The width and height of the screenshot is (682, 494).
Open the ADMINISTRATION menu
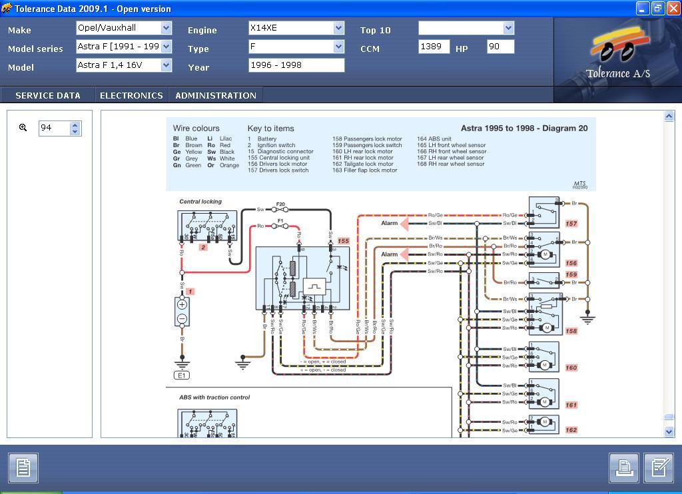tap(216, 95)
